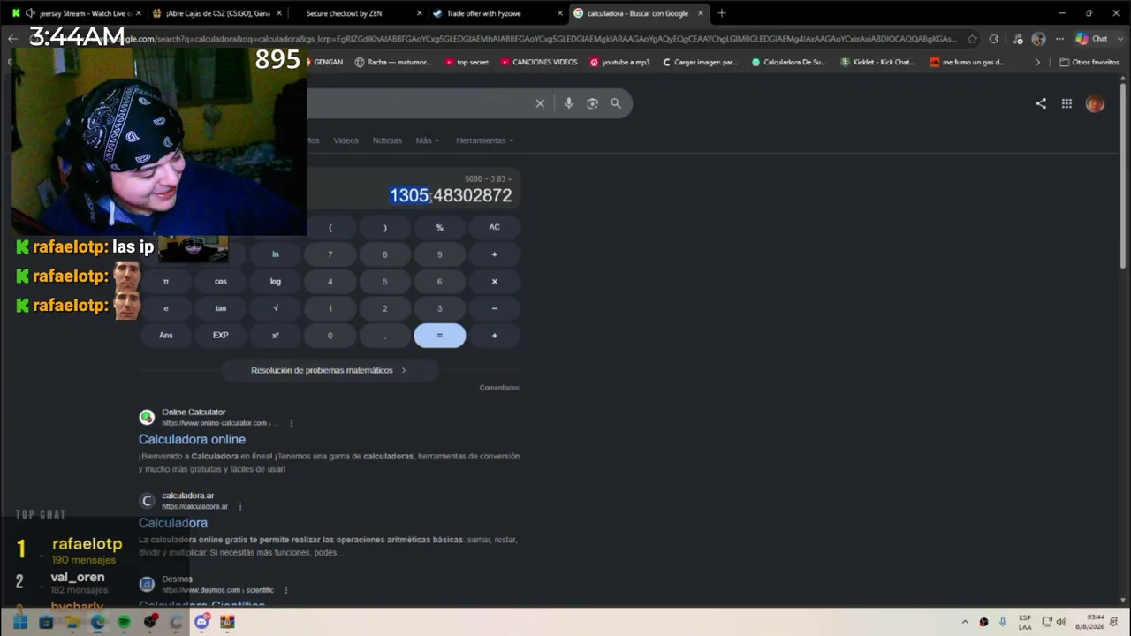The height and width of the screenshot is (636, 1131).
Task: Open the Kicklet - Kick Chat bookmark
Action: 877,63
